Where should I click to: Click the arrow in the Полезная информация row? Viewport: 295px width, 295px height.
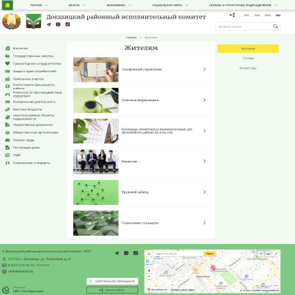pos(204,100)
